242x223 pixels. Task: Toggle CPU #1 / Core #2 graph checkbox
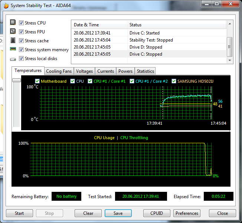pos(132,81)
